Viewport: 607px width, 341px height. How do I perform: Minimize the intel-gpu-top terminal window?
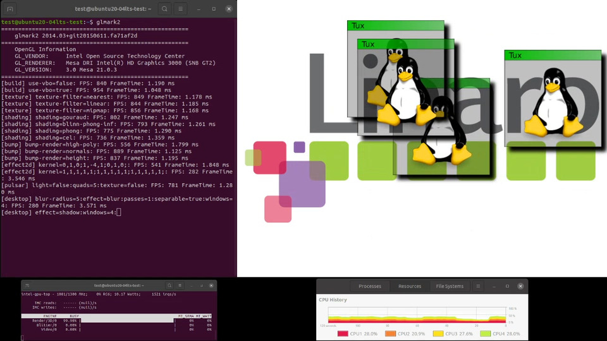pyautogui.click(x=191, y=285)
